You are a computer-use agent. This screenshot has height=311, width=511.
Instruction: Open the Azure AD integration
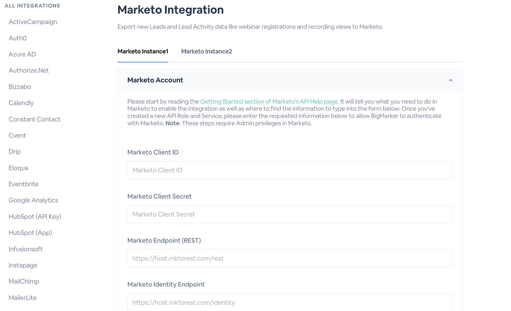pos(22,54)
